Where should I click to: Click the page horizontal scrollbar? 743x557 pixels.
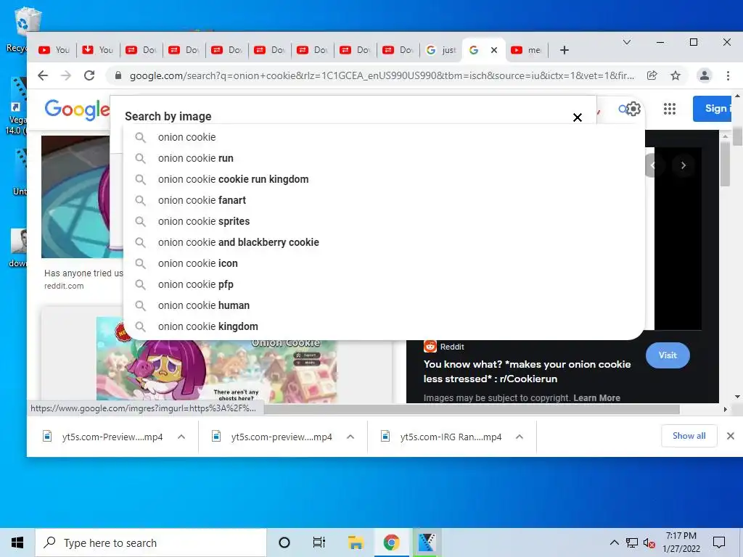tap(472, 409)
